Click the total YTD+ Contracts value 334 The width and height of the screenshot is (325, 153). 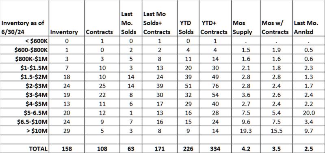(215, 149)
